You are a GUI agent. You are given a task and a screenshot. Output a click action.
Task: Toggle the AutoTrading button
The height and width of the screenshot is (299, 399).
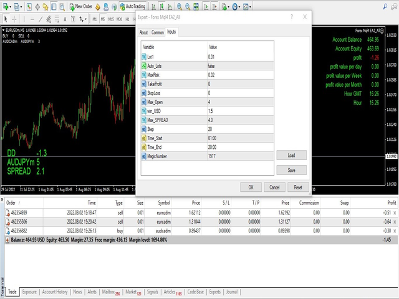(133, 7)
